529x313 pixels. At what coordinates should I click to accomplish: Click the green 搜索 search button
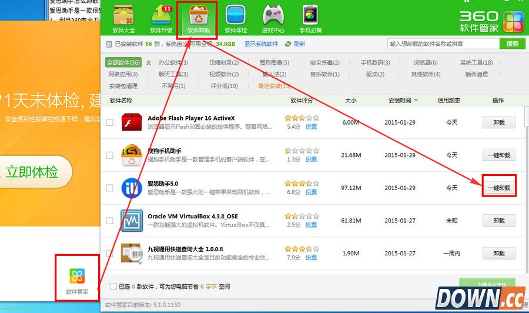click(512, 44)
